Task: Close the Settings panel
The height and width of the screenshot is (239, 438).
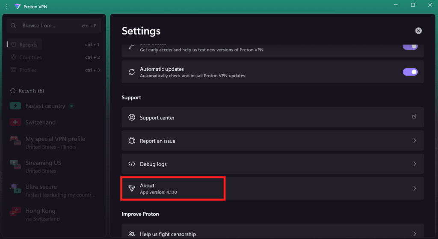Action: pyautogui.click(x=418, y=31)
